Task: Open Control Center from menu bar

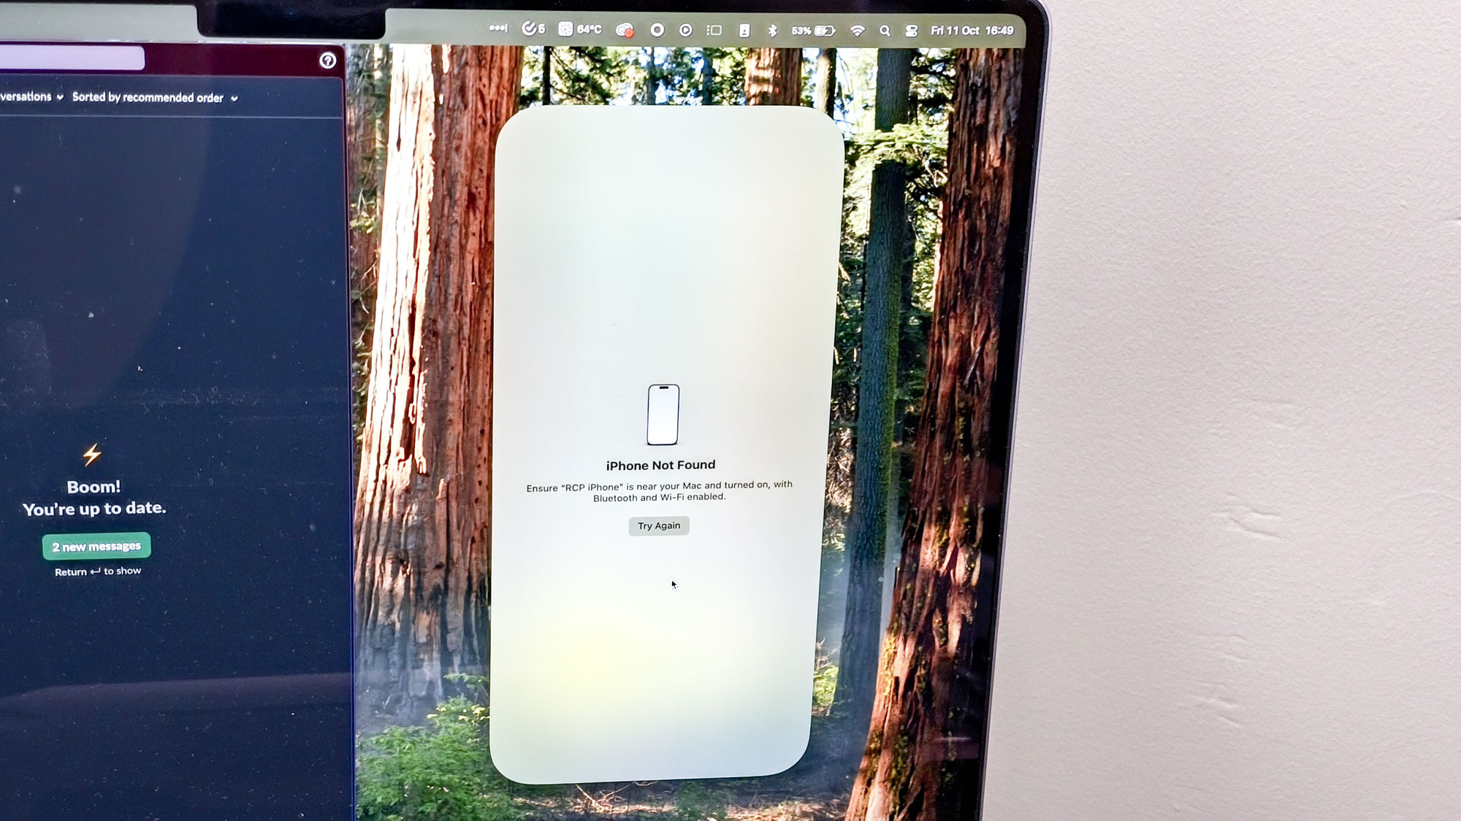Action: 911,31
